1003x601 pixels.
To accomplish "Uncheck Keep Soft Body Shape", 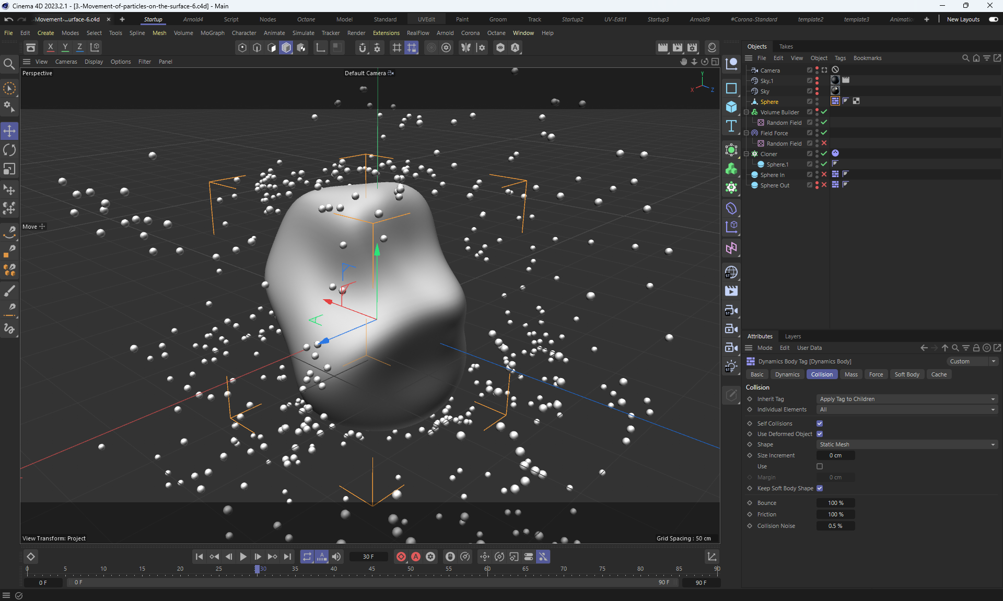I will [x=820, y=488].
